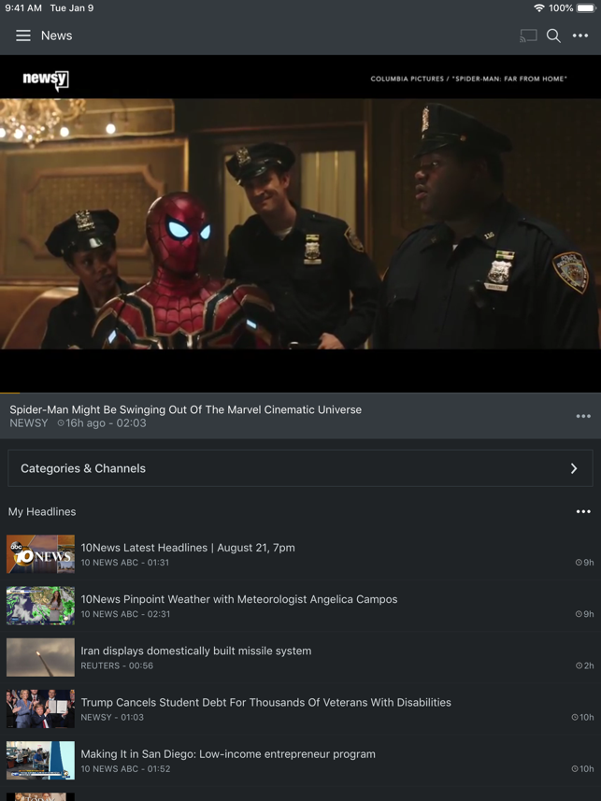Open more options for Spider-Man video
Image resolution: width=601 pixels, height=801 pixels.
pyautogui.click(x=583, y=416)
